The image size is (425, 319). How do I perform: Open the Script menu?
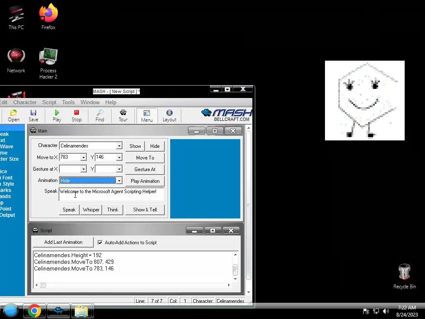tap(49, 102)
